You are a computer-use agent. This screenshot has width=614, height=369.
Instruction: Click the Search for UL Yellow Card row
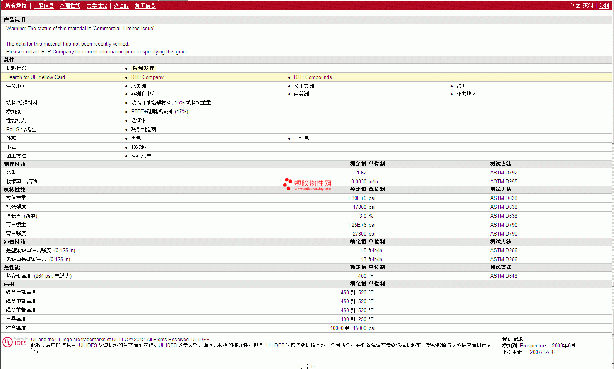306,77
